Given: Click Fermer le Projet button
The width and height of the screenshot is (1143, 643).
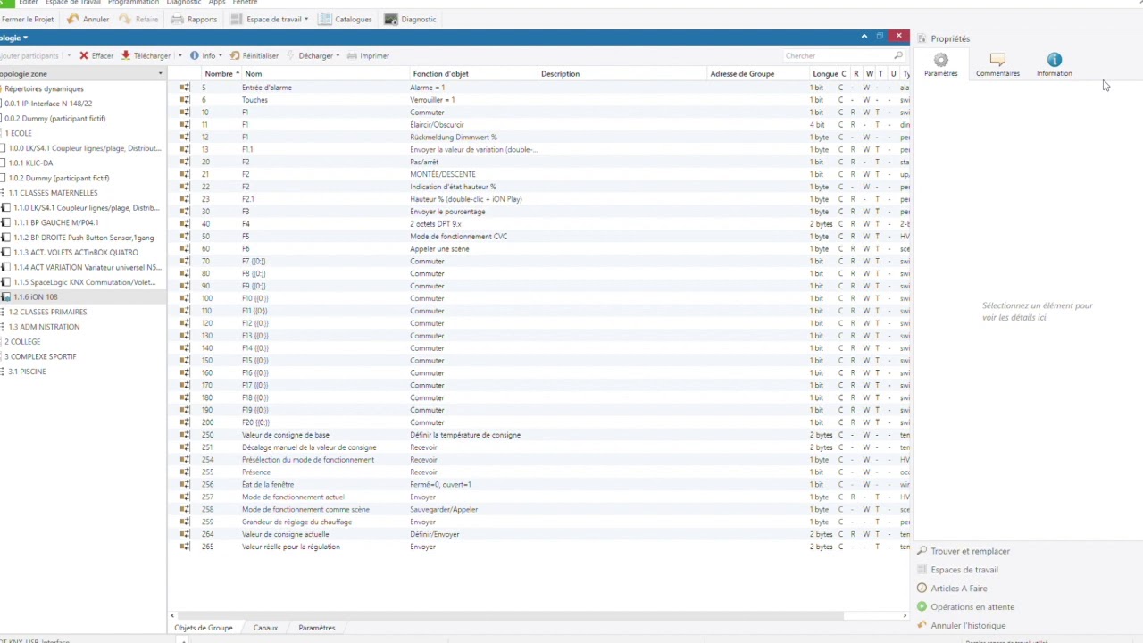Looking at the screenshot, I should (28, 19).
